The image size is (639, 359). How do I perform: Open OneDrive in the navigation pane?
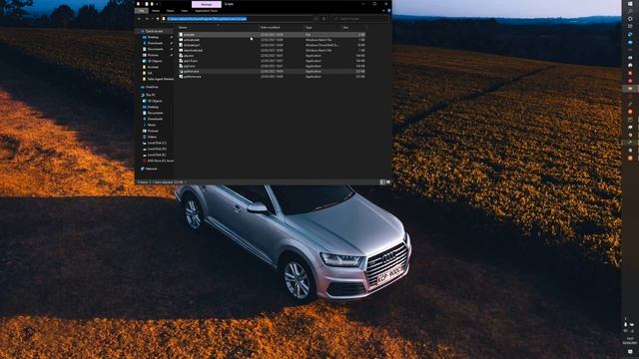[152, 87]
